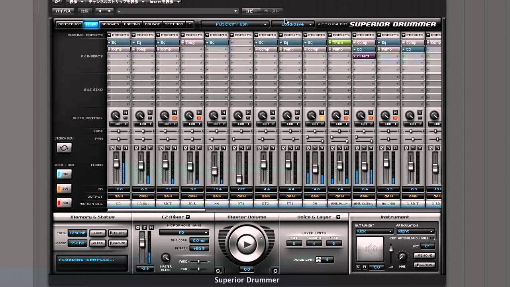Click the CLEAR memory button

[98, 243]
